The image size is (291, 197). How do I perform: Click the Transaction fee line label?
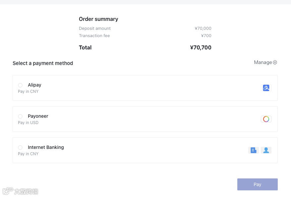(x=94, y=36)
